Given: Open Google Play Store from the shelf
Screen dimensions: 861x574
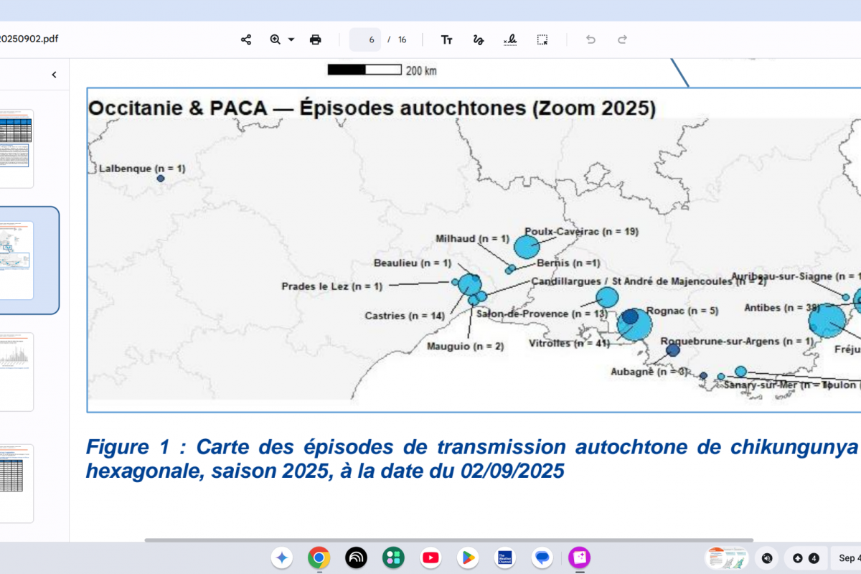Looking at the screenshot, I should tap(468, 557).
